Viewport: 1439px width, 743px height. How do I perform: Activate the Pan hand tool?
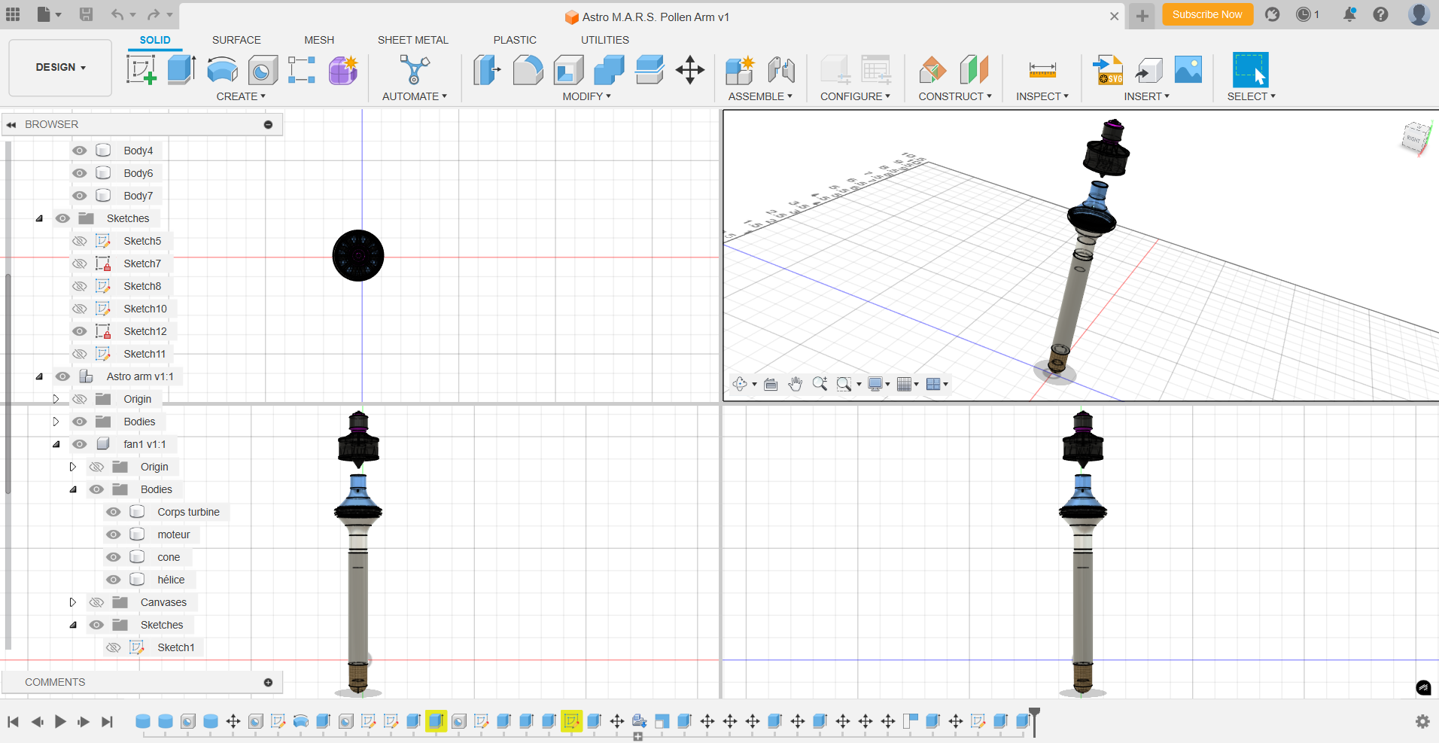(x=795, y=384)
